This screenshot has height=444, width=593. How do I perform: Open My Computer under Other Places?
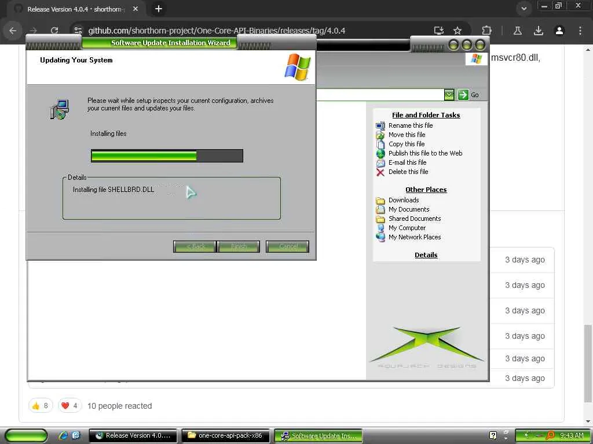(x=407, y=228)
